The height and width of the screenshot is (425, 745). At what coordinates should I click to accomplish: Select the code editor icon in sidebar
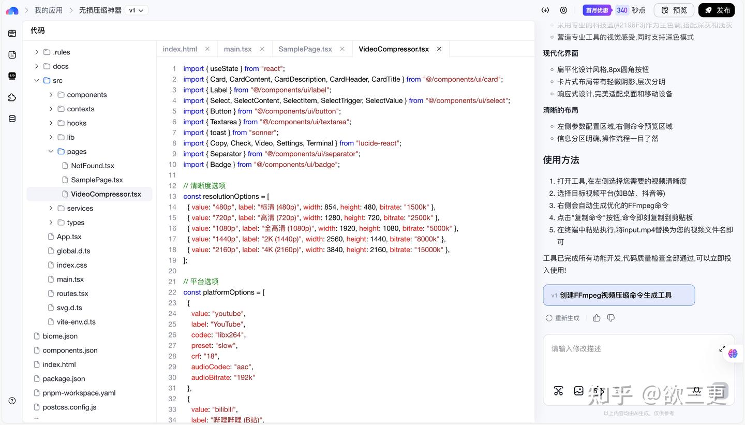coord(12,76)
